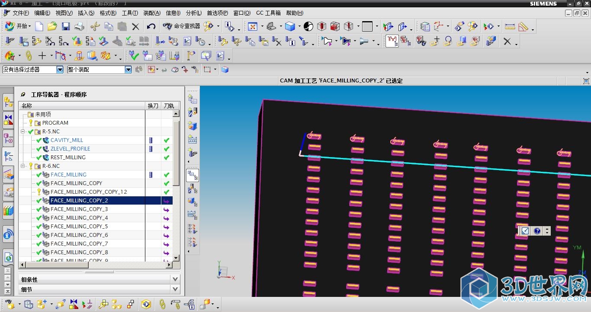This screenshot has width=591, height=312.
Task: Click the New file icon
Action: (x=39, y=26)
